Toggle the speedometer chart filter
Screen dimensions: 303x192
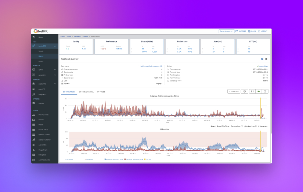coord(265,91)
